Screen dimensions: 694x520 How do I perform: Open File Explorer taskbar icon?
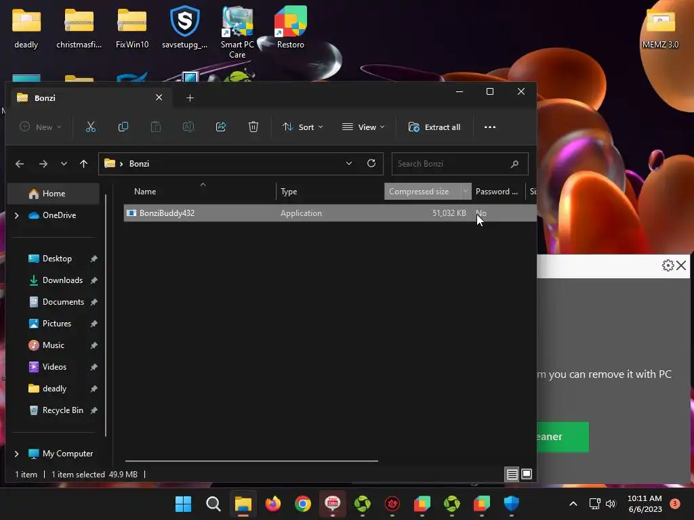point(243,504)
